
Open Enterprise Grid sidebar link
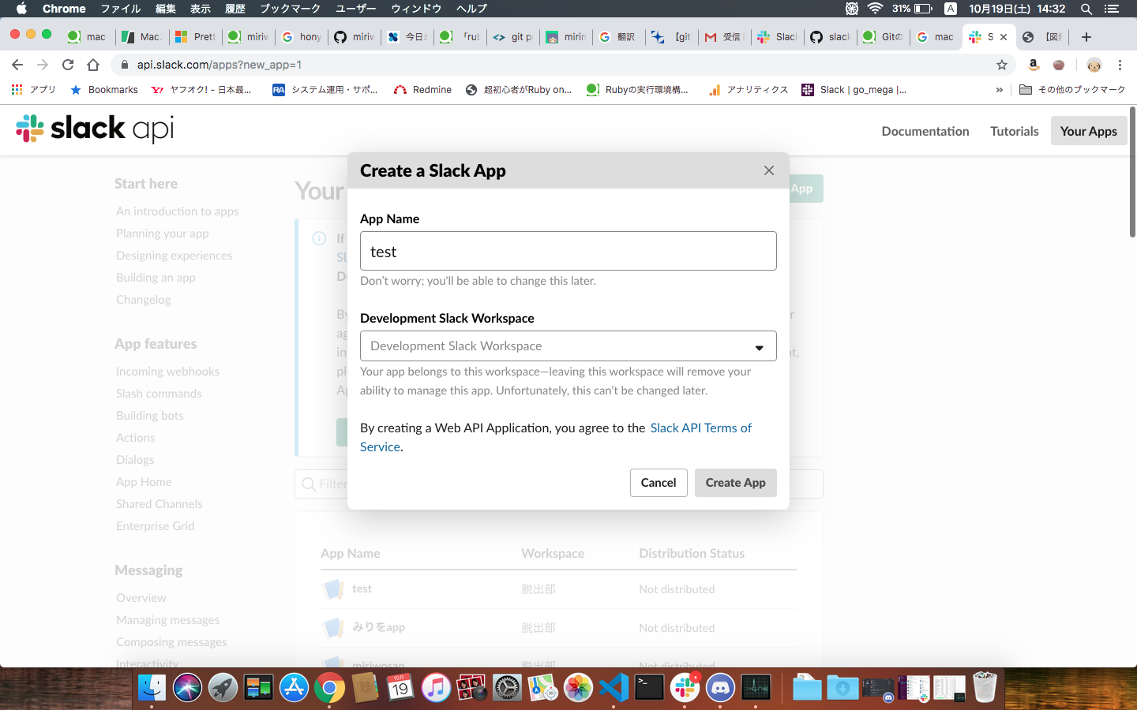pyautogui.click(x=155, y=526)
